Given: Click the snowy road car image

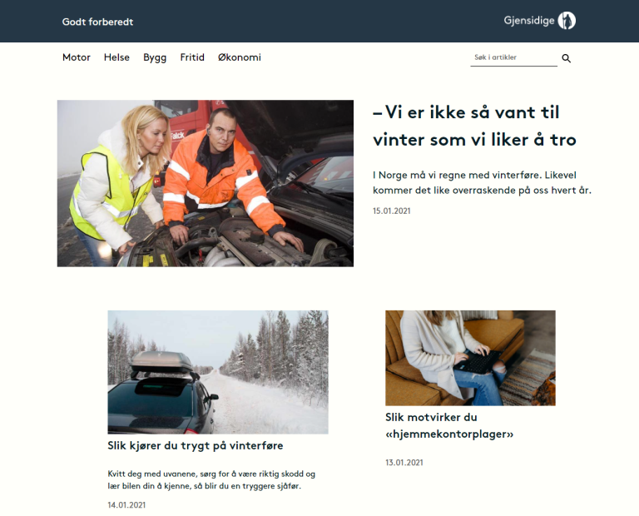Looking at the screenshot, I should click(218, 372).
